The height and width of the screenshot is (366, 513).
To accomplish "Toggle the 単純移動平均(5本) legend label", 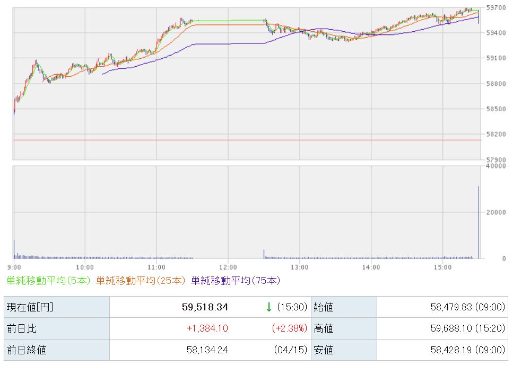I will pos(49,281).
